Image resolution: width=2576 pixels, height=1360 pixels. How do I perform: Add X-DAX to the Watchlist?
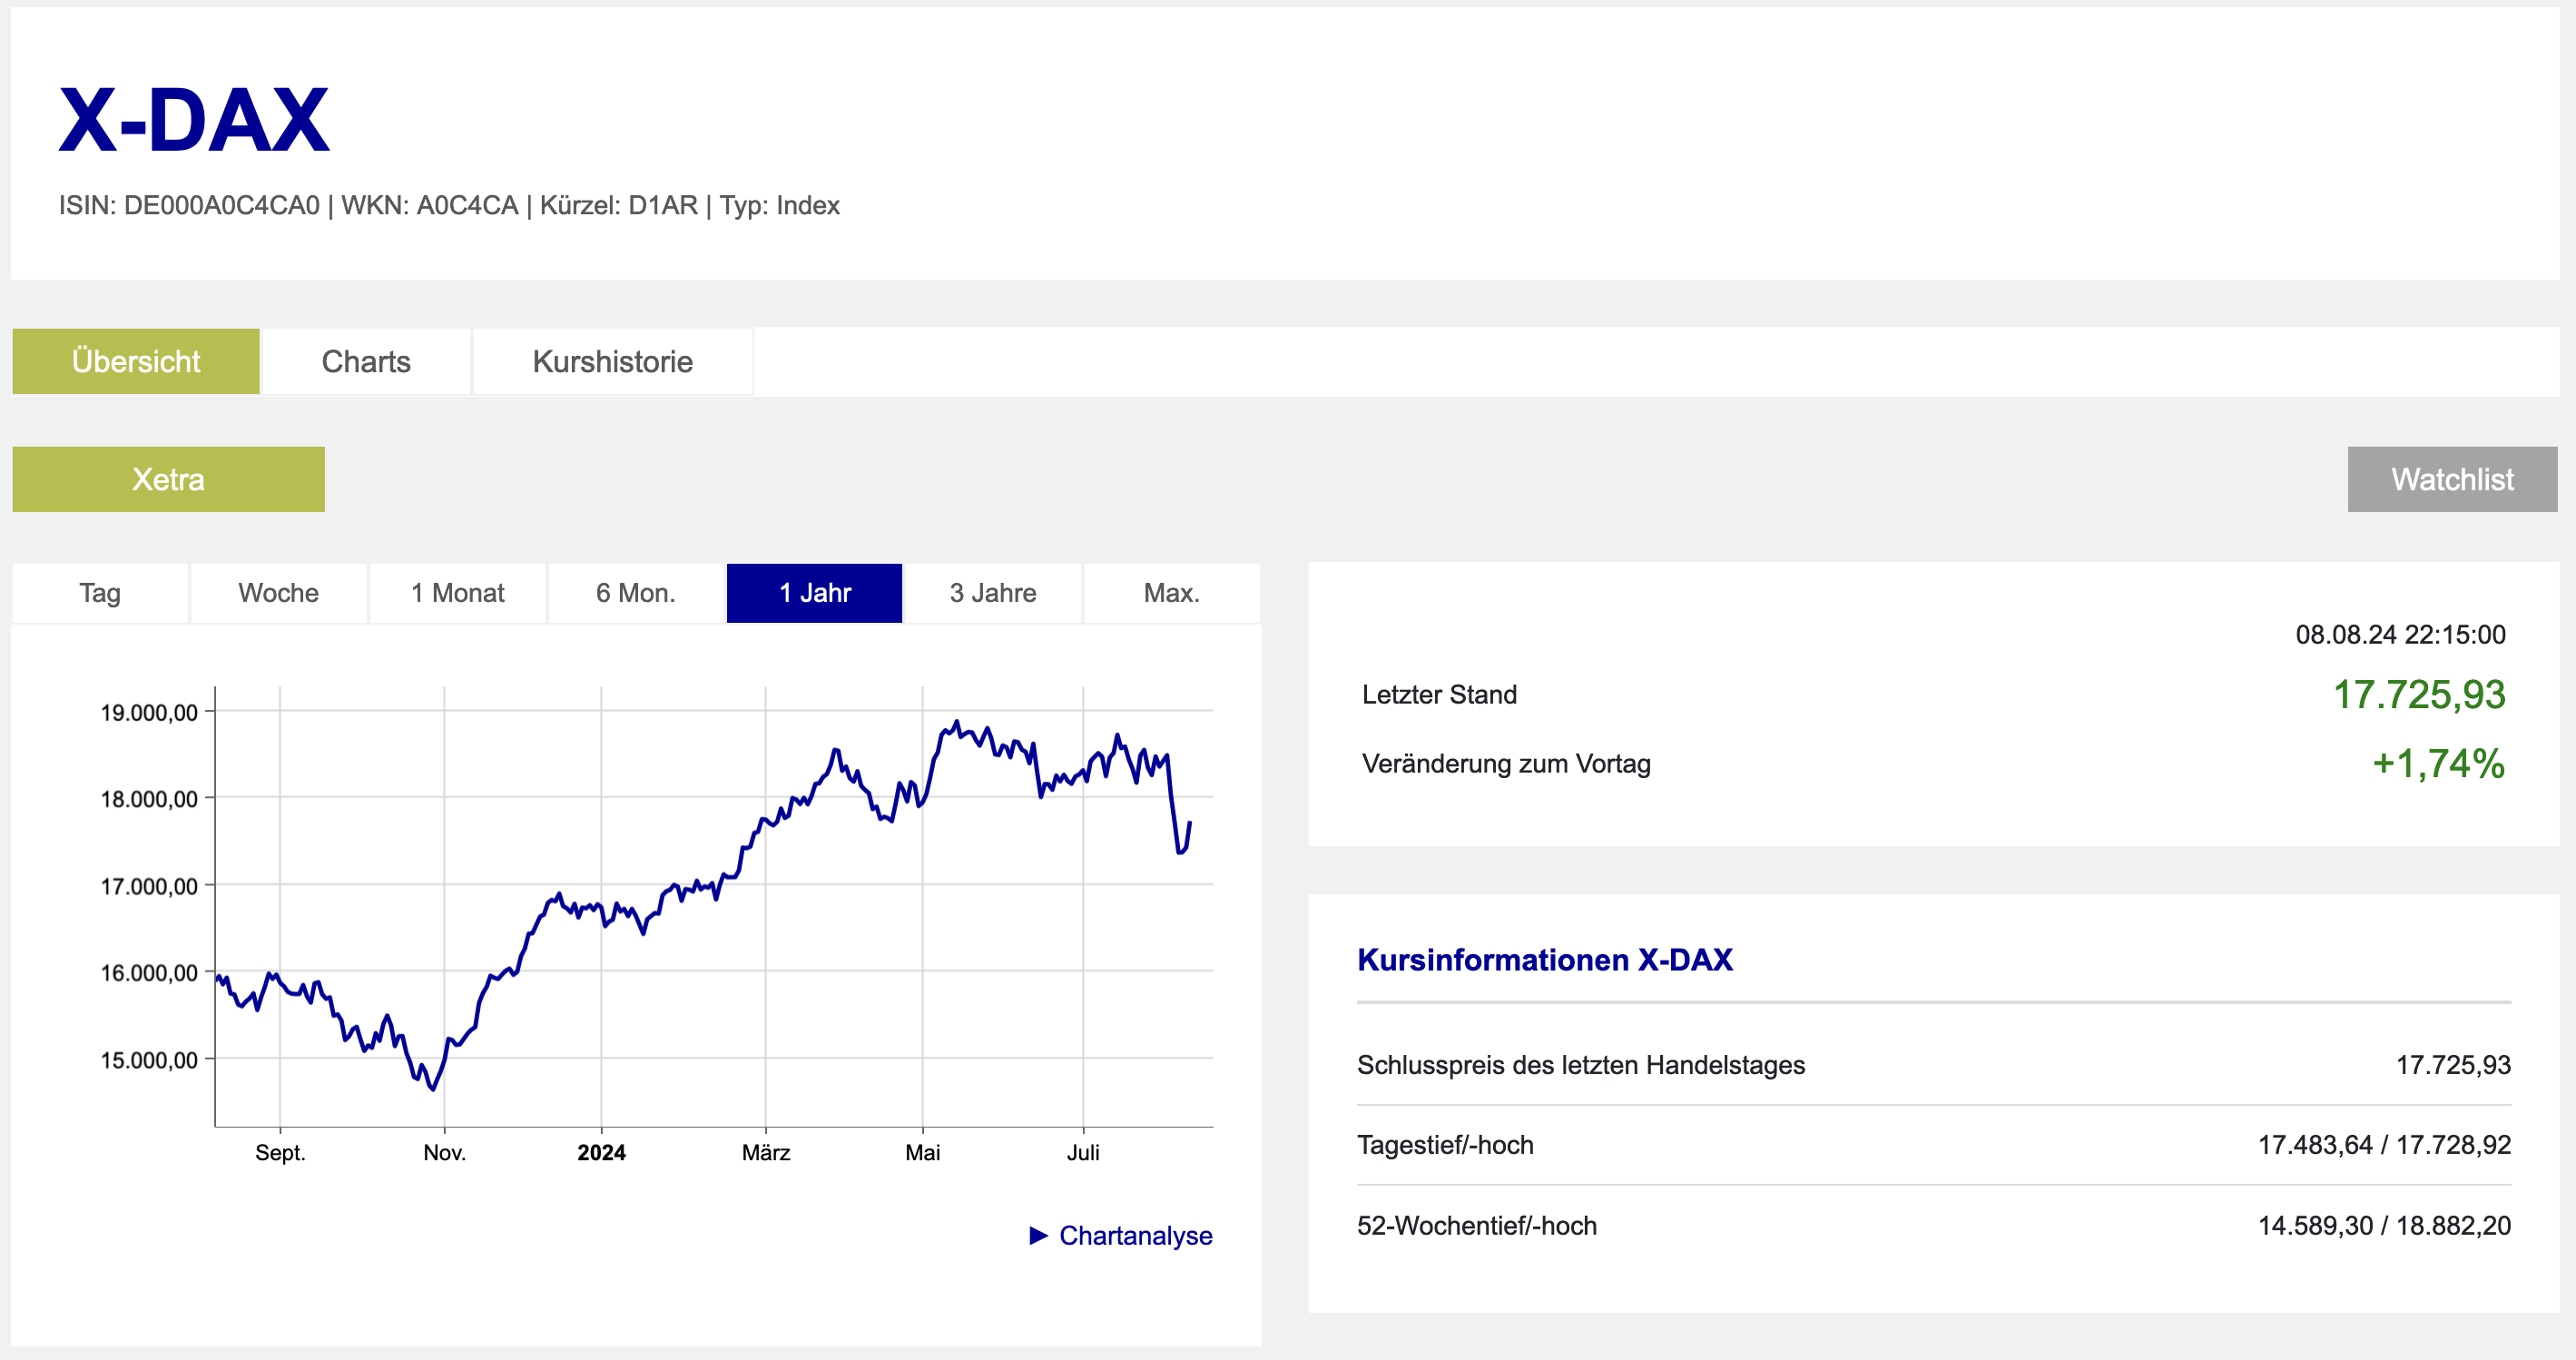point(2451,479)
